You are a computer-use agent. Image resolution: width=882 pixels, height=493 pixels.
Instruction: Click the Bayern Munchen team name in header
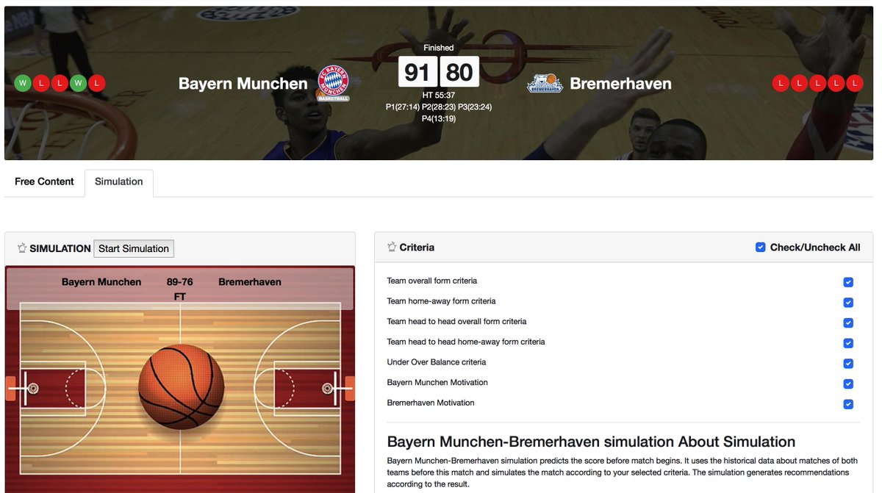(243, 84)
